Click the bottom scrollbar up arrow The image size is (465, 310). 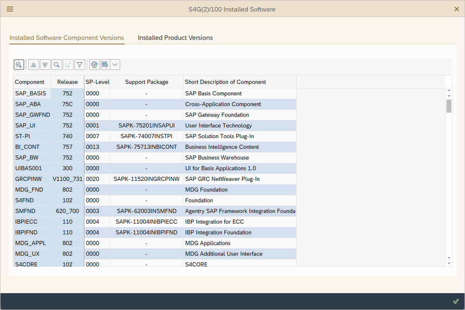(449, 258)
